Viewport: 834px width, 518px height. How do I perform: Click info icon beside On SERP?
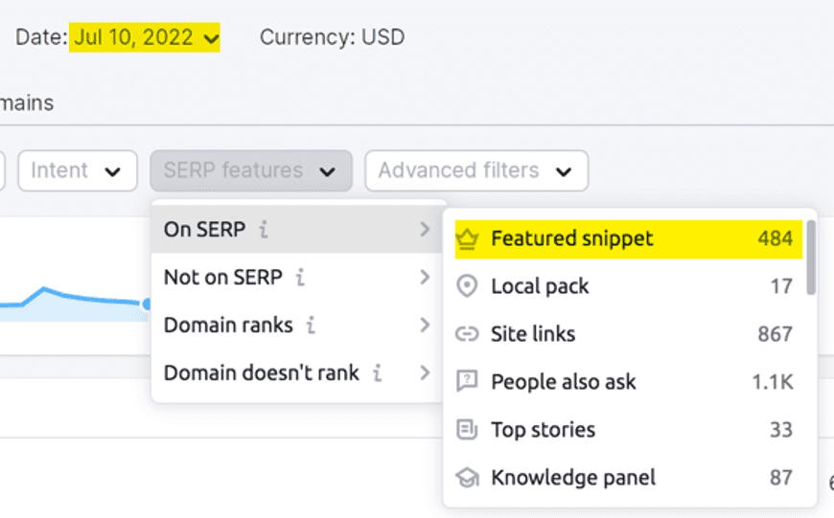(x=264, y=230)
